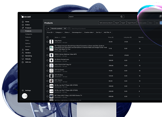This screenshot has width=162, height=117.
Task: Click the Add several products button
Action: pyautogui.click(x=106, y=23)
